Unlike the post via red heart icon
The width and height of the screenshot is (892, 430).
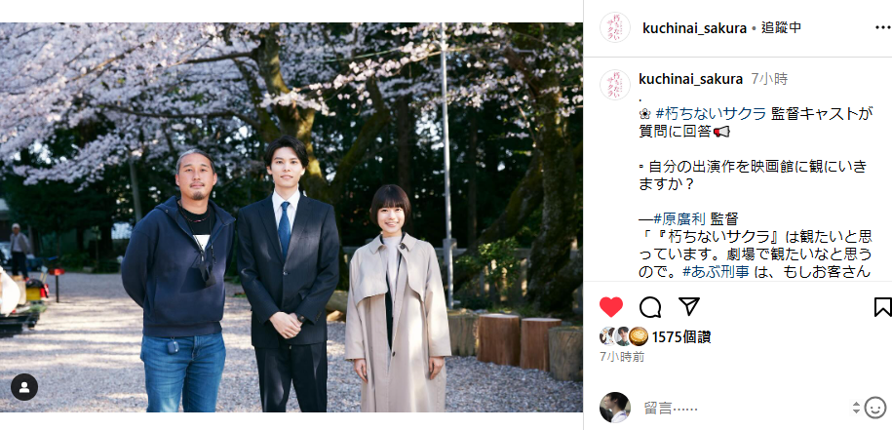click(x=611, y=307)
